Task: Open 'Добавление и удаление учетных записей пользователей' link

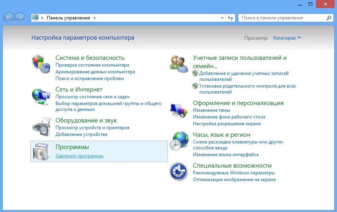Action: [244, 76]
